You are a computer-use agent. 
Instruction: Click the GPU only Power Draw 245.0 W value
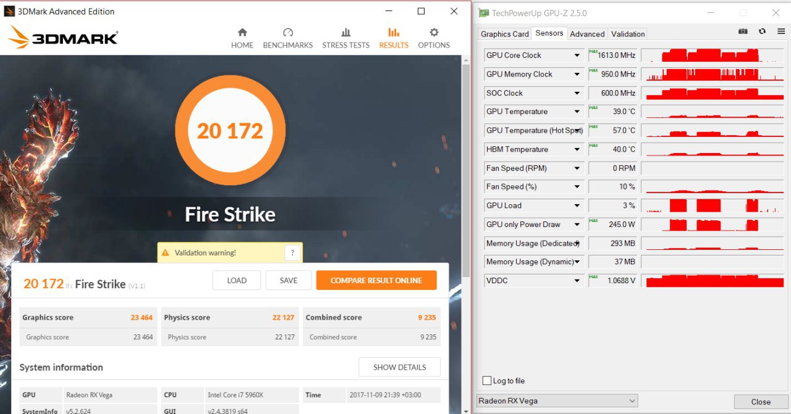[612, 225]
